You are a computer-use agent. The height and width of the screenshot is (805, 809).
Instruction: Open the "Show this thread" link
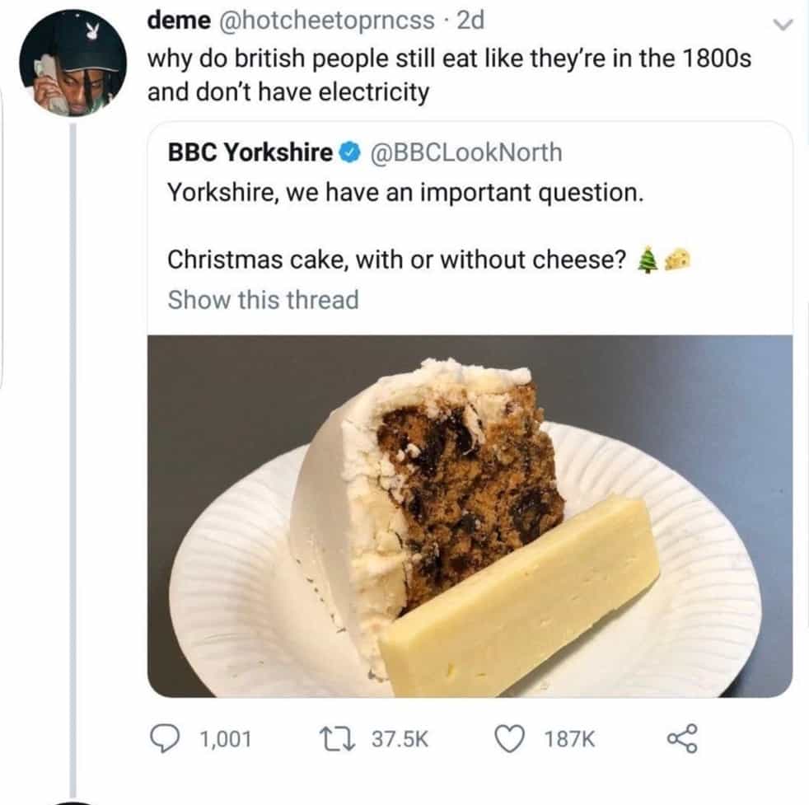coord(263,300)
